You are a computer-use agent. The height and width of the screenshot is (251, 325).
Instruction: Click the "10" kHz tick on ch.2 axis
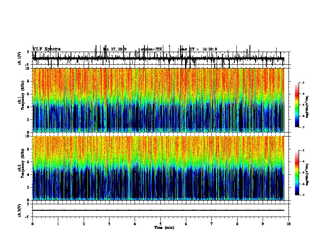pyautogui.click(x=28, y=136)
